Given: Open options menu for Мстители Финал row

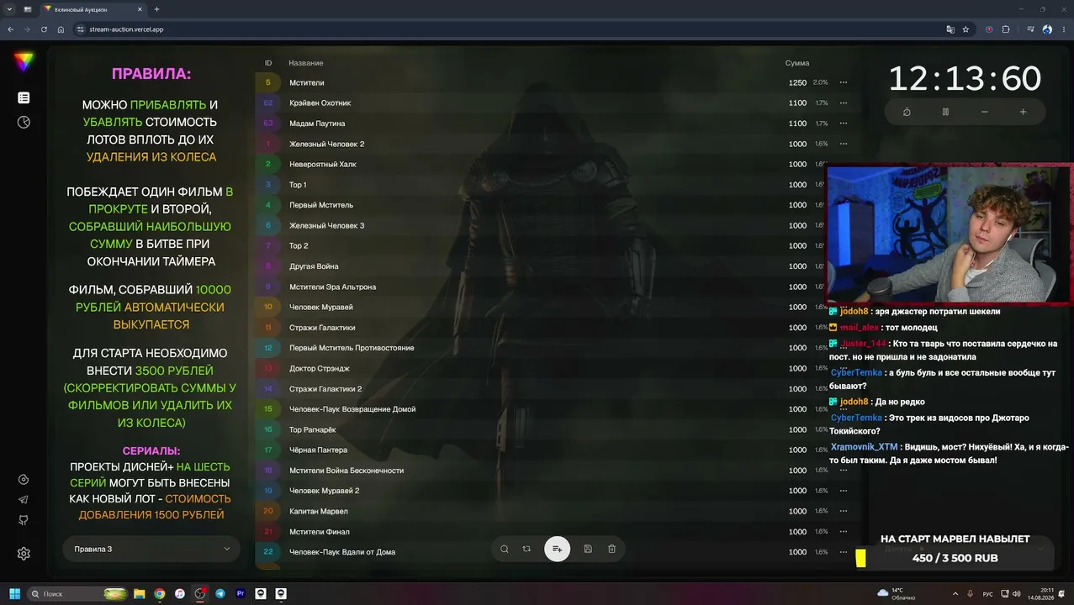Looking at the screenshot, I should (x=844, y=531).
